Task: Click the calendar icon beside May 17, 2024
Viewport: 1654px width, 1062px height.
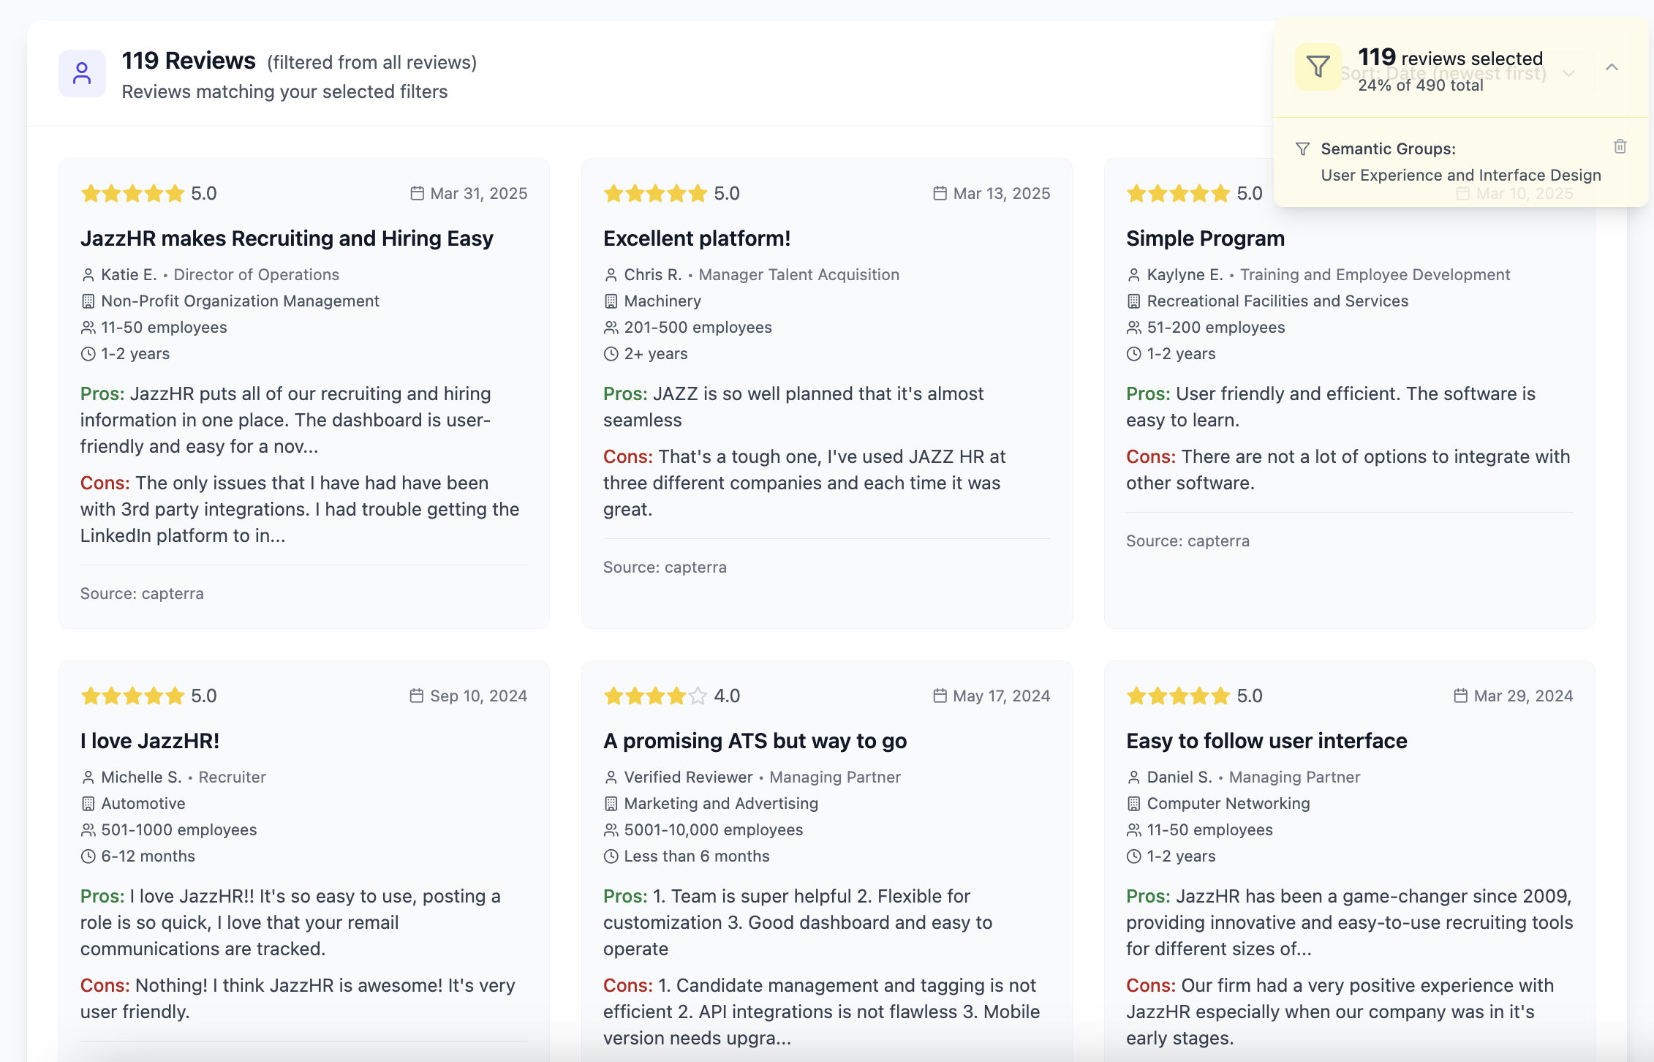Action: click(x=940, y=696)
